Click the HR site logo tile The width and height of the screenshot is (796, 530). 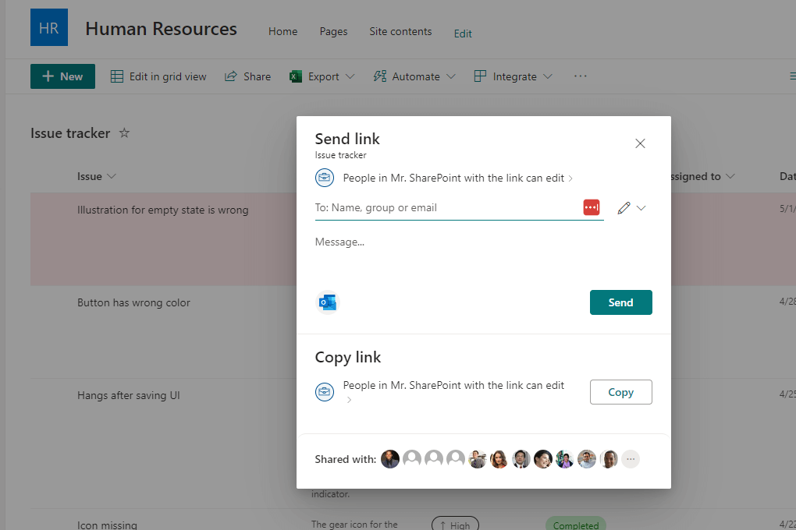(48, 27)
